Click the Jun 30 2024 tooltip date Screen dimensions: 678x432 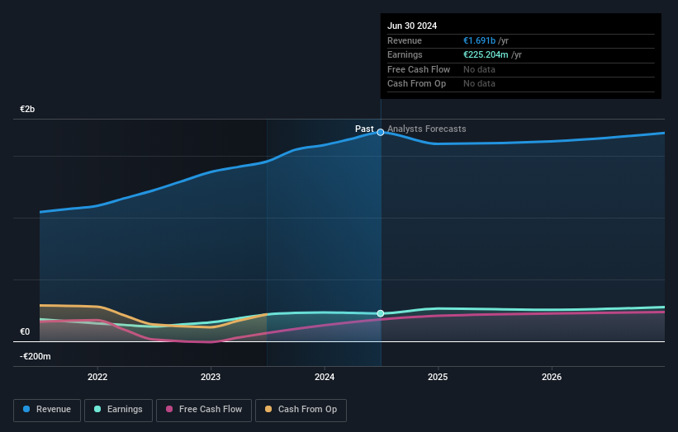pyautogui.click(x=412, y=26)
